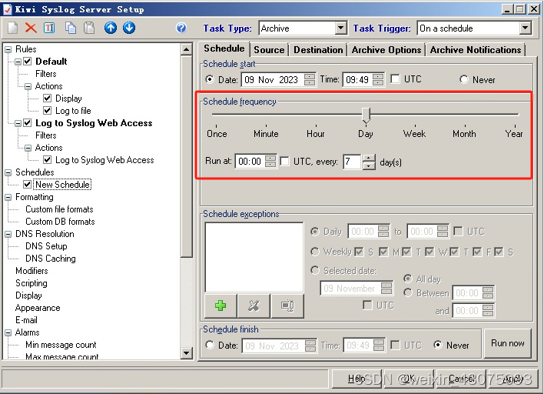Click the blue Move up arrow
The width and height of the screenshot is (544, 394).
click(111, 28)
